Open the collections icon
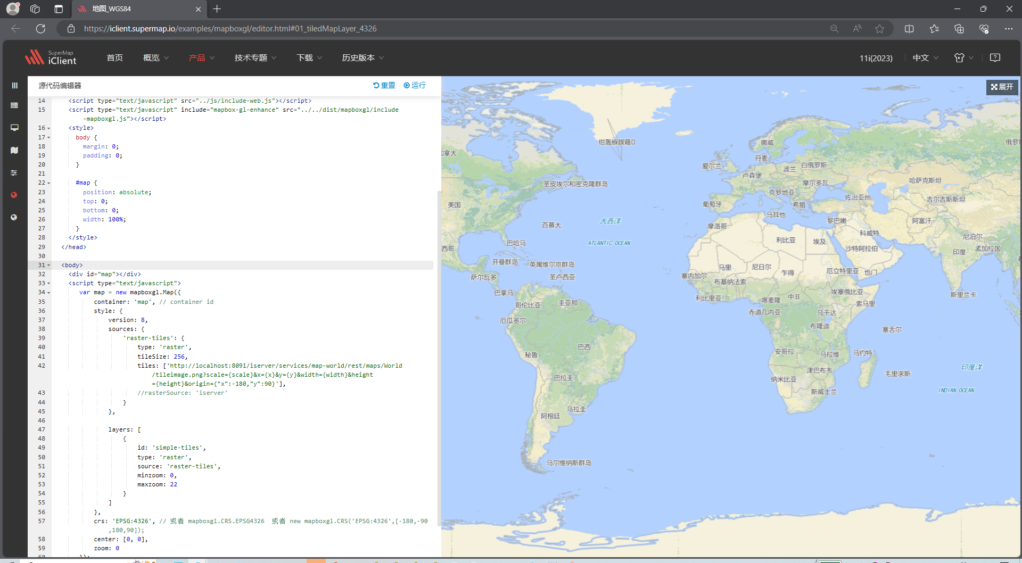 959,29
